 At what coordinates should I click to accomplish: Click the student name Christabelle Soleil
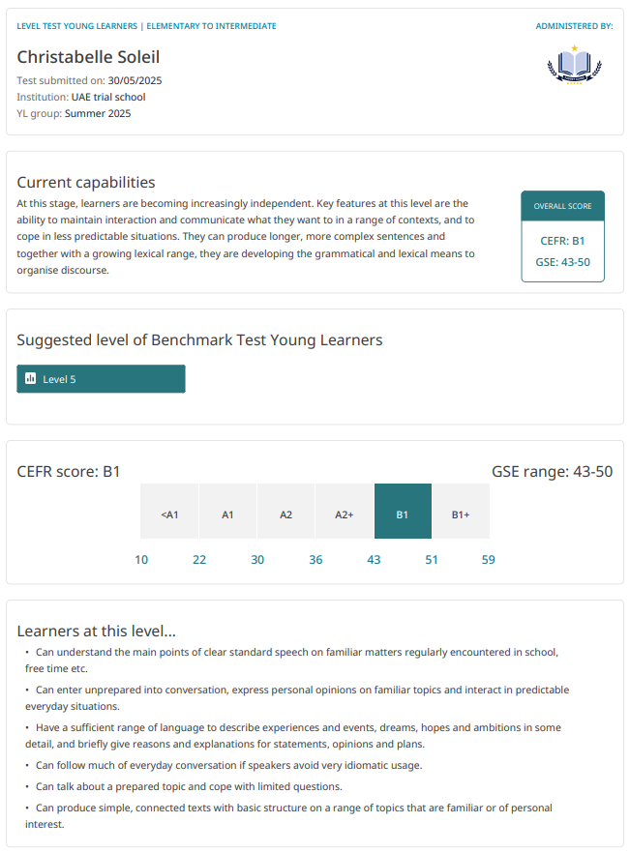[88, 57]
